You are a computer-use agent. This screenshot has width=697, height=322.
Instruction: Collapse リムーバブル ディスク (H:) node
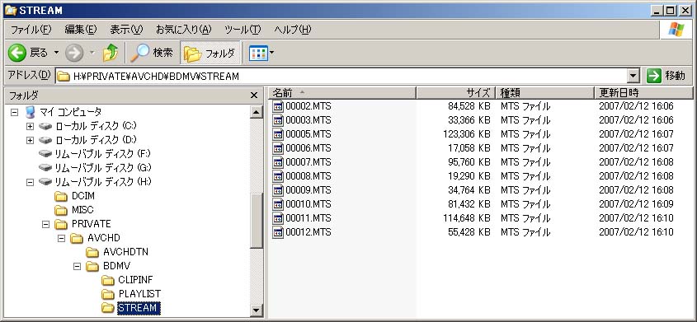[x=31, y=182]
